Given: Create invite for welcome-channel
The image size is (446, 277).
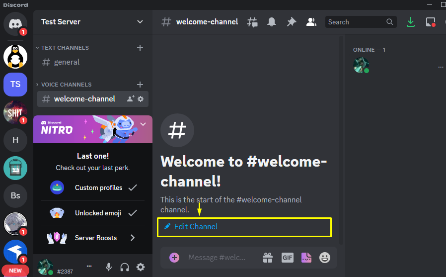Looking at the screenshot, I should 131,99.
